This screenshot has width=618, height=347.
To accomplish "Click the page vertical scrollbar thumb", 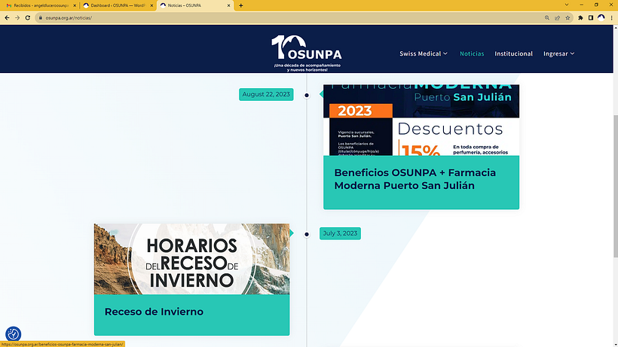I will 615,186.
